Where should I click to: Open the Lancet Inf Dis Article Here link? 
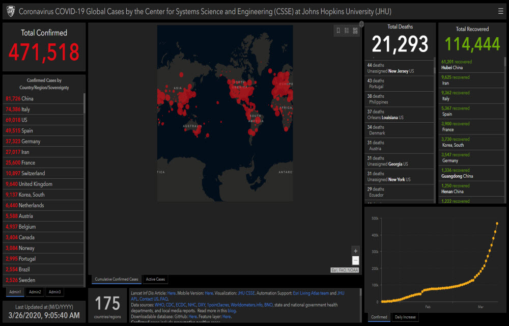(x=172, y=293)
